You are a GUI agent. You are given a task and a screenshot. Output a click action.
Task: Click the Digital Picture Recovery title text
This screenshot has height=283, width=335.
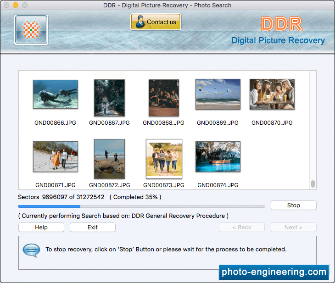click(x=278, y=40)
